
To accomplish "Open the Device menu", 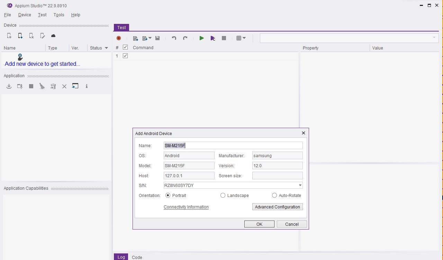I will pos(25,15).
